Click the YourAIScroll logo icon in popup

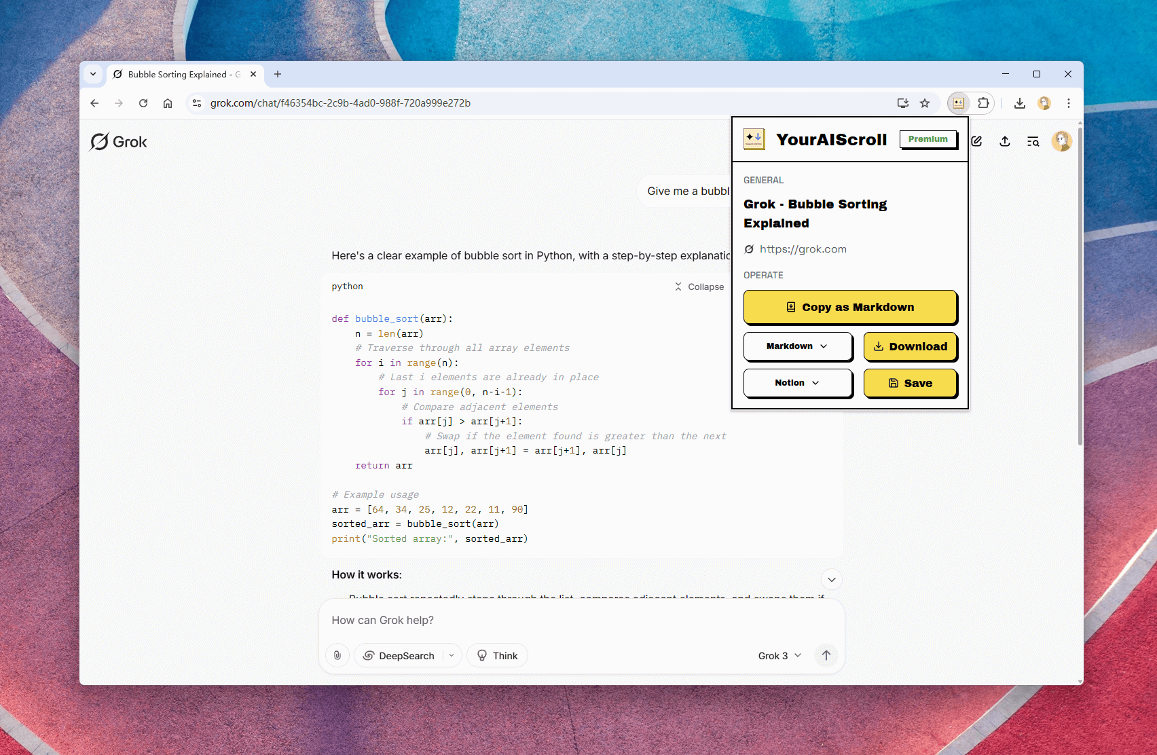pos(754,139)
